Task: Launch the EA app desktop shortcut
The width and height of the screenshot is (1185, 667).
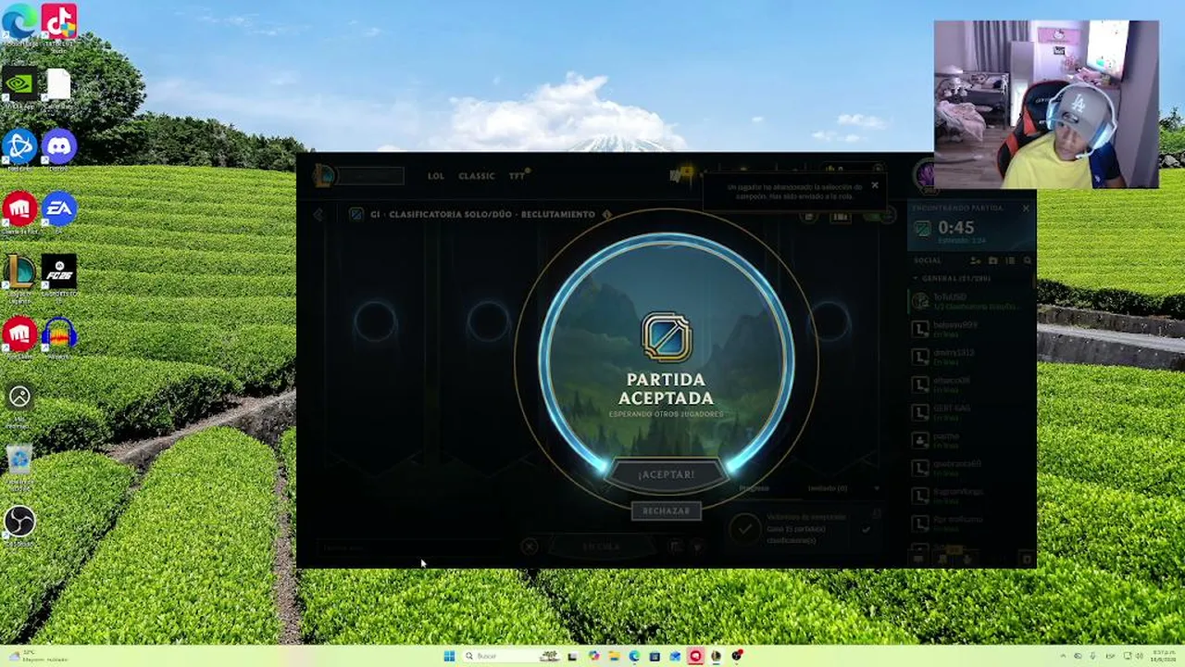Action: (58, 210)
